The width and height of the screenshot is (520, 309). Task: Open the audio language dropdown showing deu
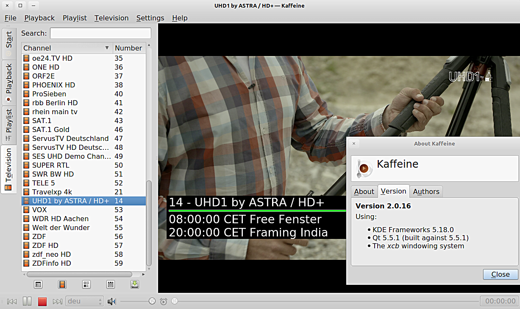click(x=85, y=301)
